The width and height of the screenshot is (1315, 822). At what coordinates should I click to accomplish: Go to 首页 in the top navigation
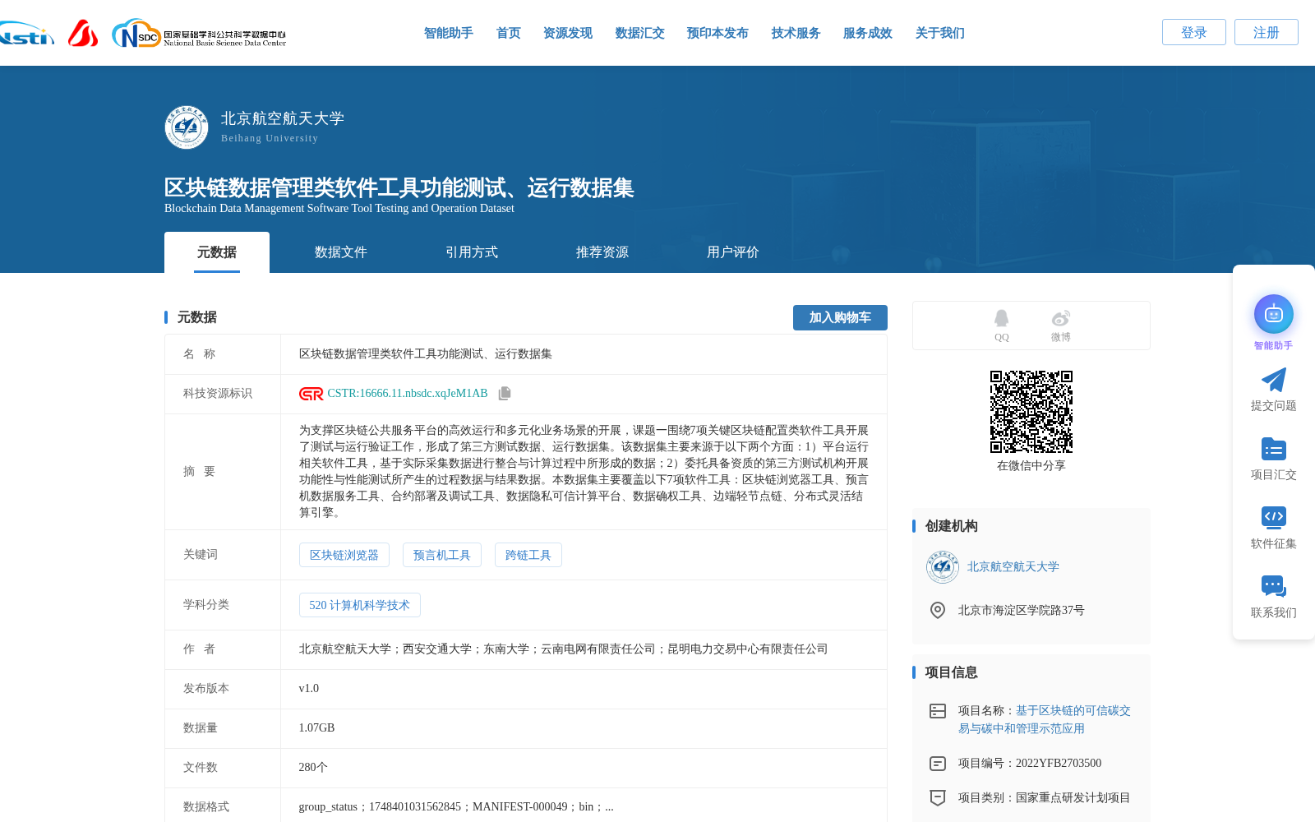coord(509,33)
